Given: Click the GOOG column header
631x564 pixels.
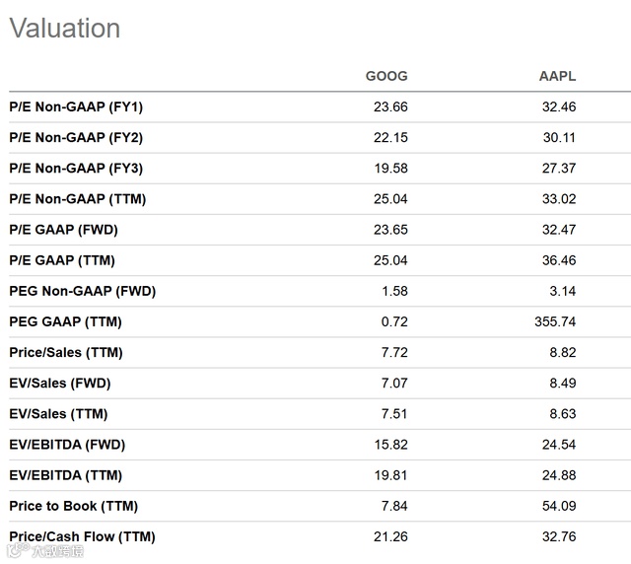Looking at the screenshot, I should click(x=386, y=76).
